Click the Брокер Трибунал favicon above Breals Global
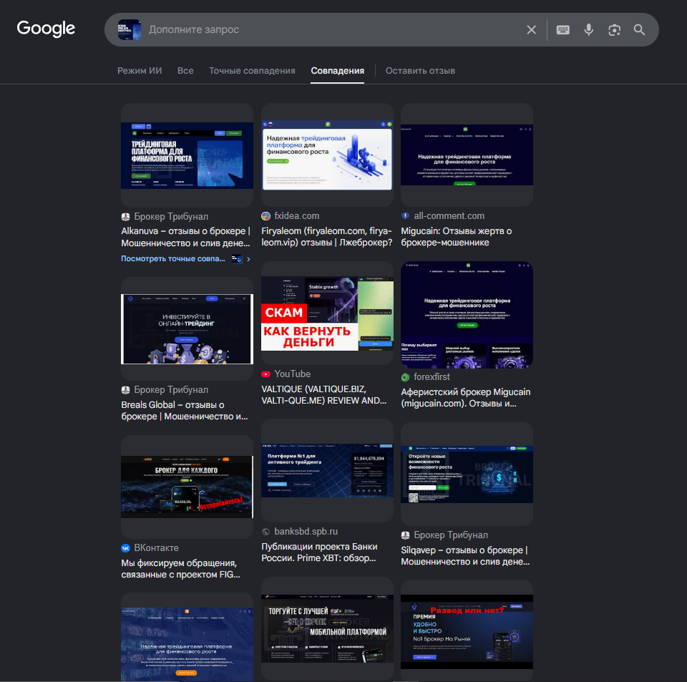This screenshot has height=682, width=687. point(125,390)
